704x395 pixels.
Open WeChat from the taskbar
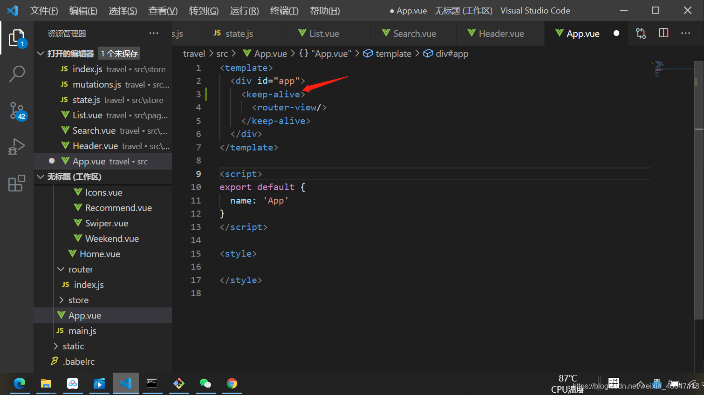click(x=205, y=383)
